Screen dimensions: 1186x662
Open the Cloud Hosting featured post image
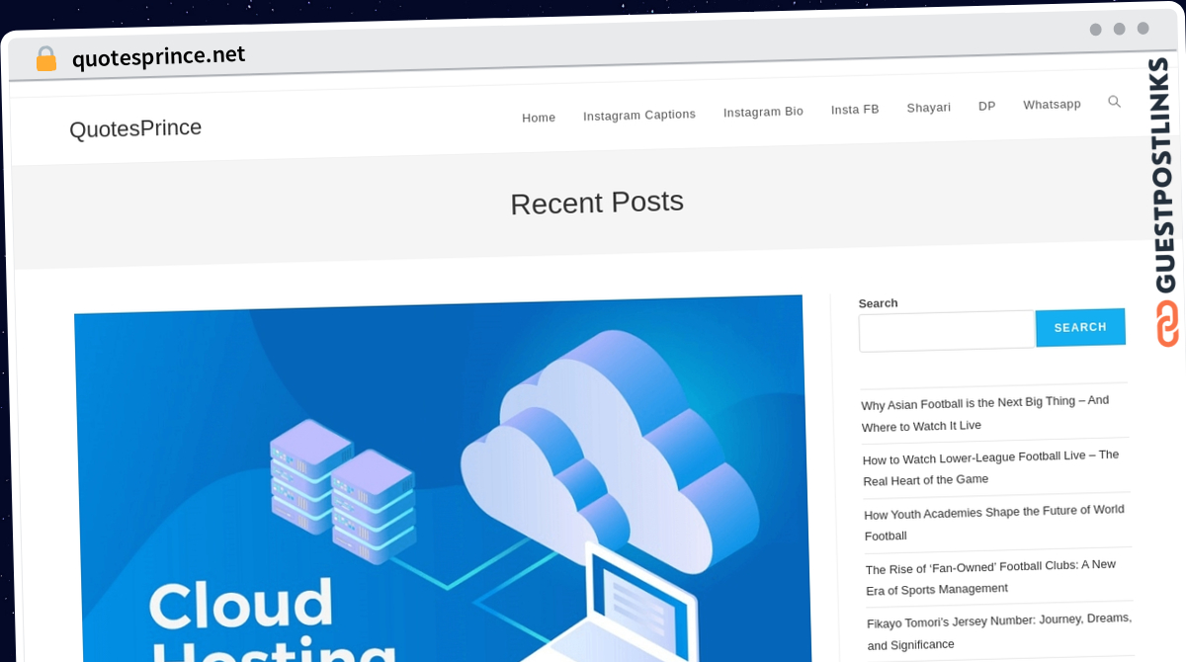click(x=441, y=478)
